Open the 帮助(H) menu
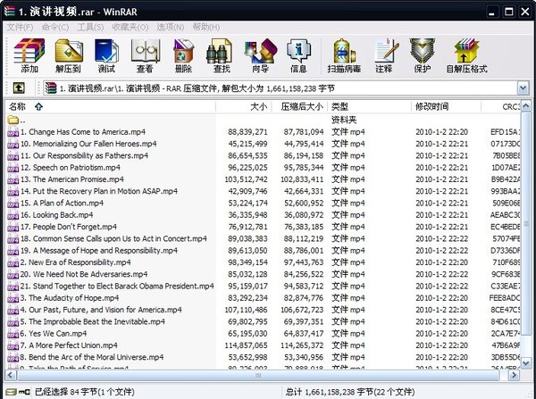 coord(206,28)
